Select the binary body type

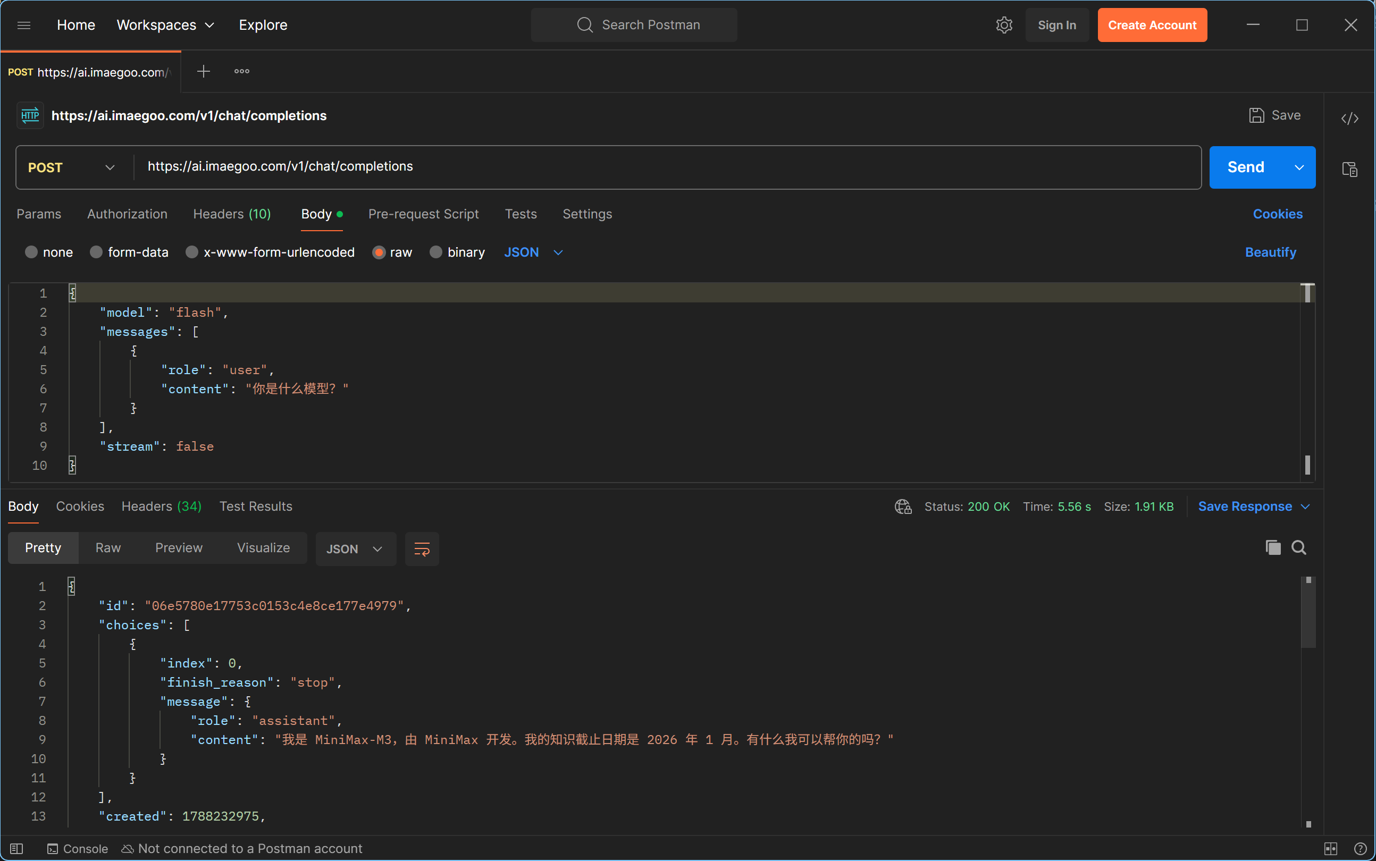tap(435, 252)
